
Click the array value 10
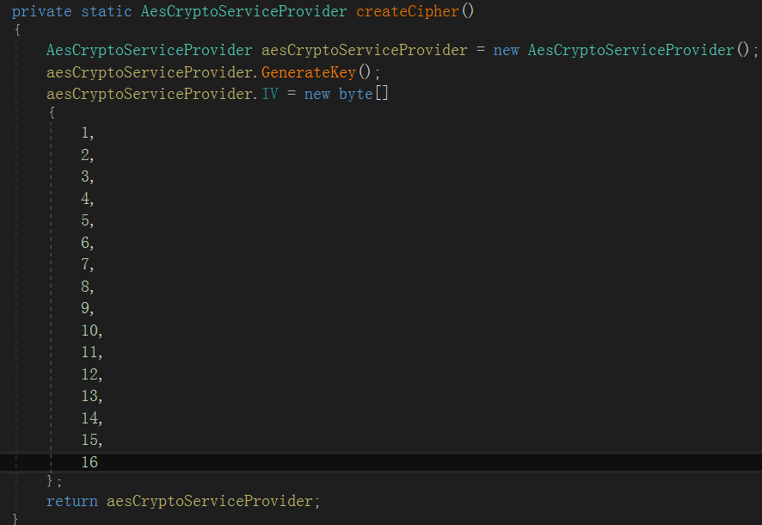click(89, 330)
